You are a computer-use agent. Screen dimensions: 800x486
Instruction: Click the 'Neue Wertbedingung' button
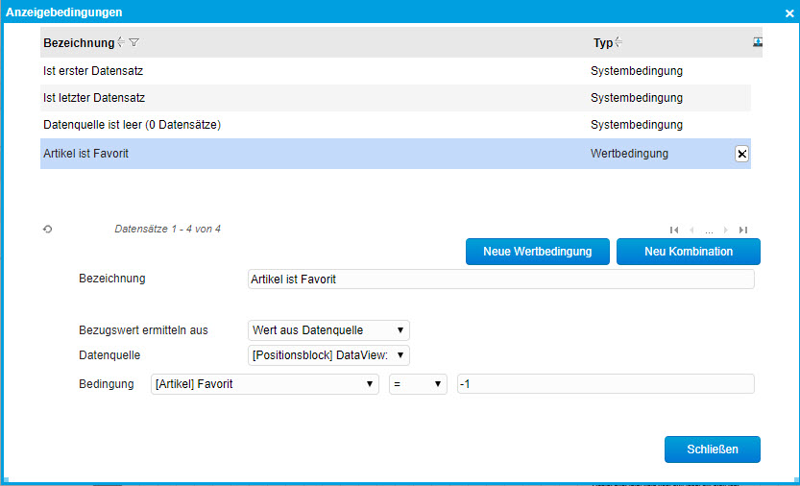(x=537, y=252)
